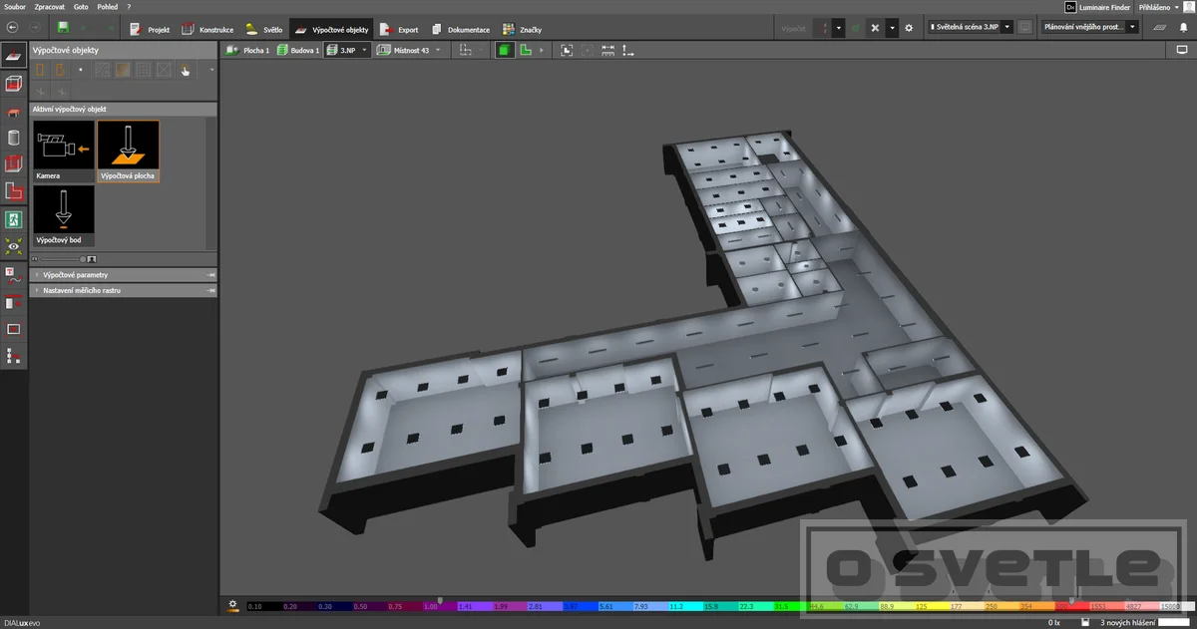Click the thumbnail size slider handle

[x=84, y=258]
